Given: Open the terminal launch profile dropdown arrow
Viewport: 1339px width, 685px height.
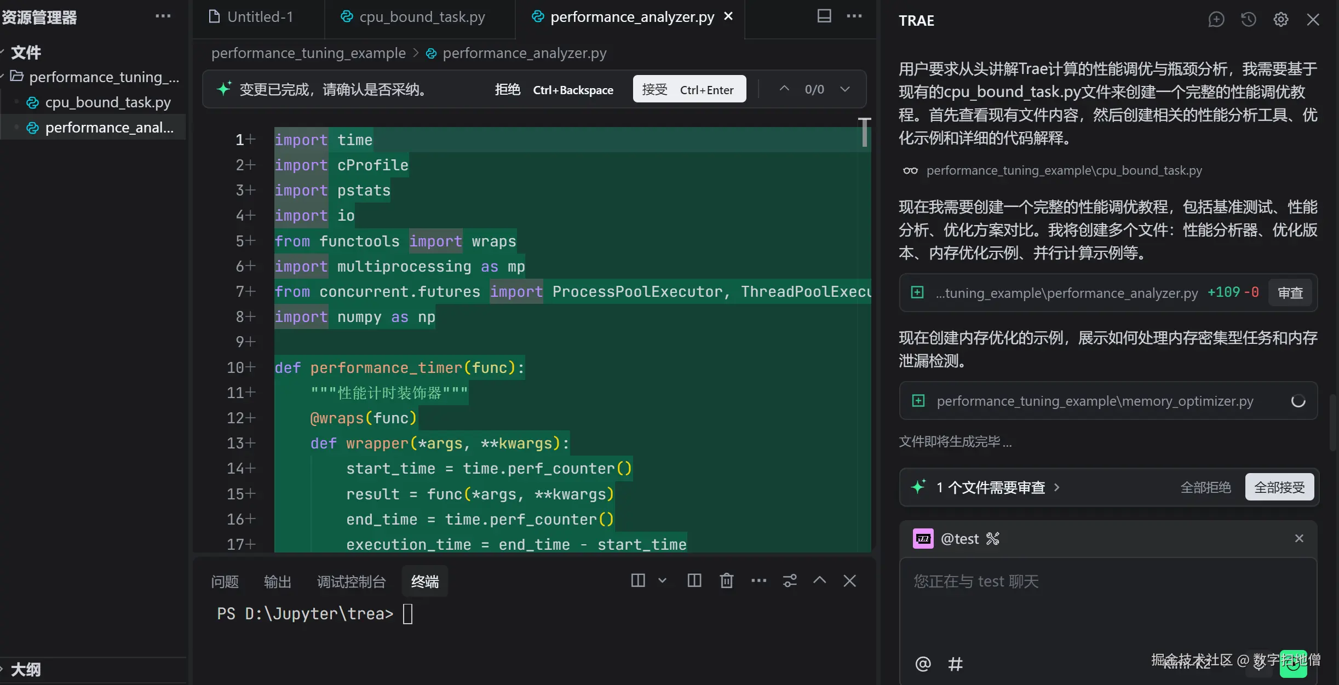Looking at the screenshot, I should coord(662,580).
